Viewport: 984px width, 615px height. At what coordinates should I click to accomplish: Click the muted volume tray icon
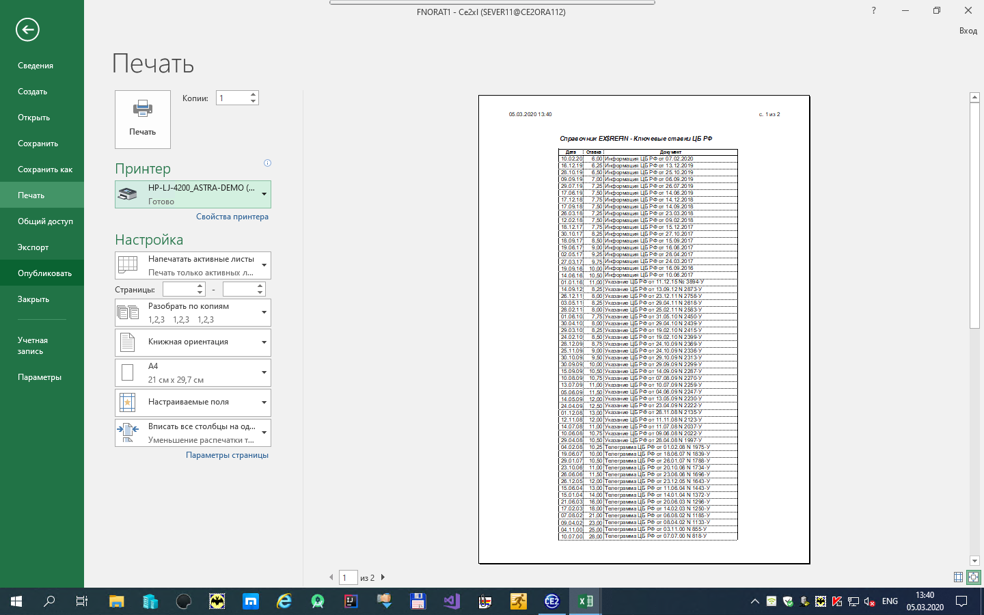(870, 601)
